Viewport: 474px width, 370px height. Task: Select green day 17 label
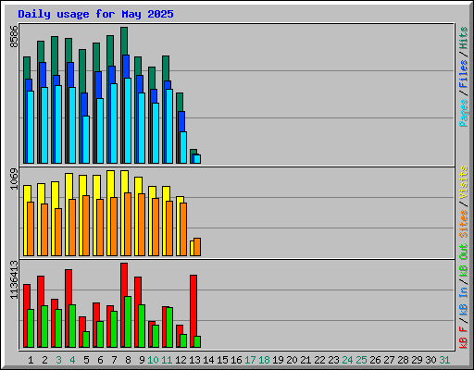point(250,360)
